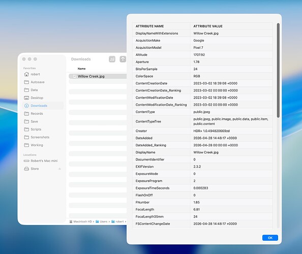Click the RGB ColorSpace value
This screenshot has height=254, width=302.
pos(197,76)
